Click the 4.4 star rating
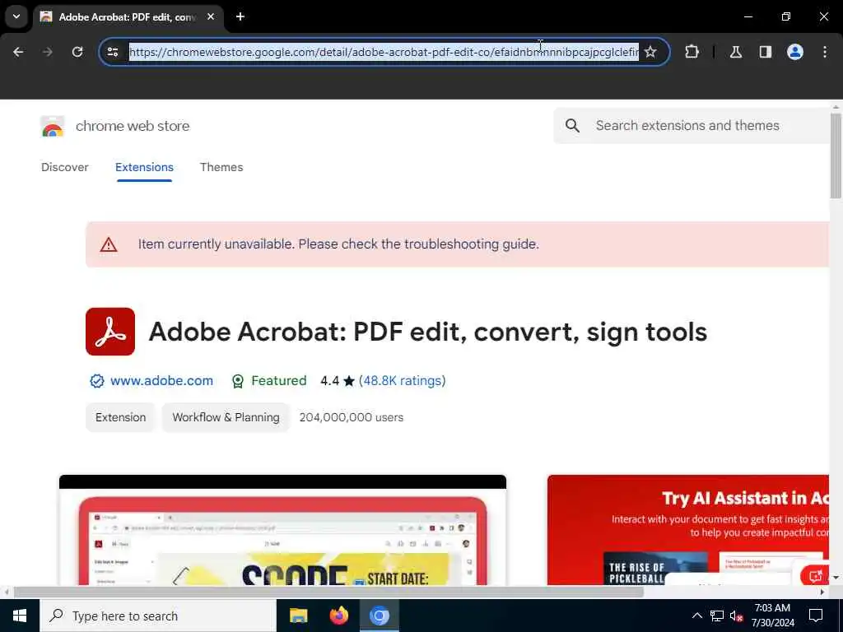Screen dimensions: 843x632 [338, 381]
